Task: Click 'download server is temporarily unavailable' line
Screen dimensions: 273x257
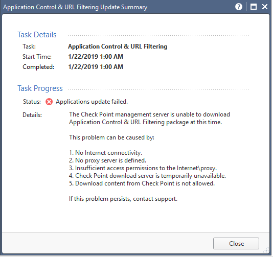Action: tap(147, 176)
